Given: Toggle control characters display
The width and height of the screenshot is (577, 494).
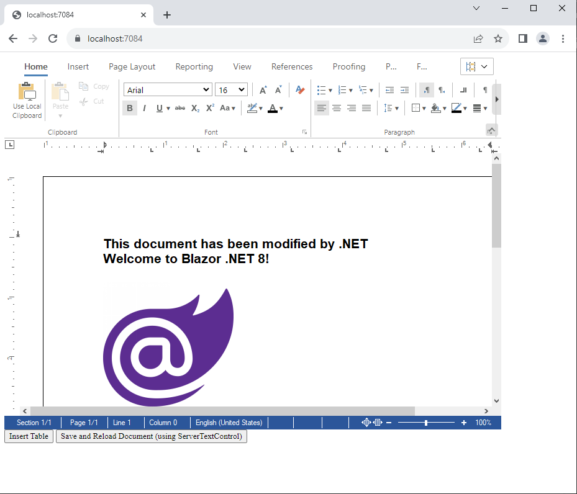Looking at the screenshot, I should pos(485,90).
